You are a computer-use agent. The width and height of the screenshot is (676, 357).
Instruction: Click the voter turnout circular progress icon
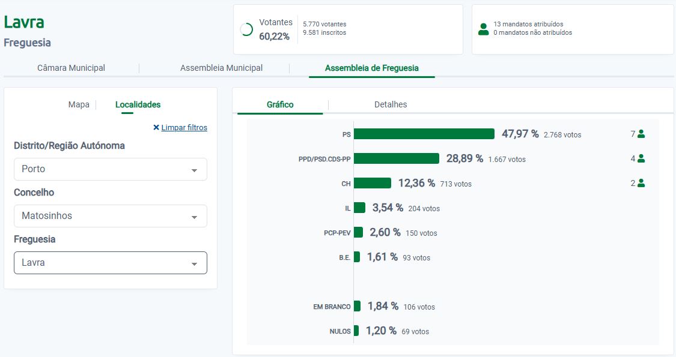point(246,29)
